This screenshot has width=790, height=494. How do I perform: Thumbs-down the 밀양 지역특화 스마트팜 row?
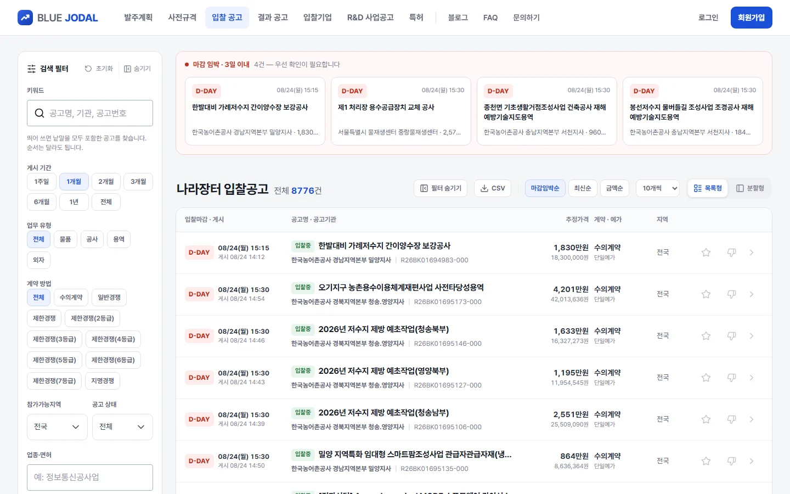pos(731,461)
